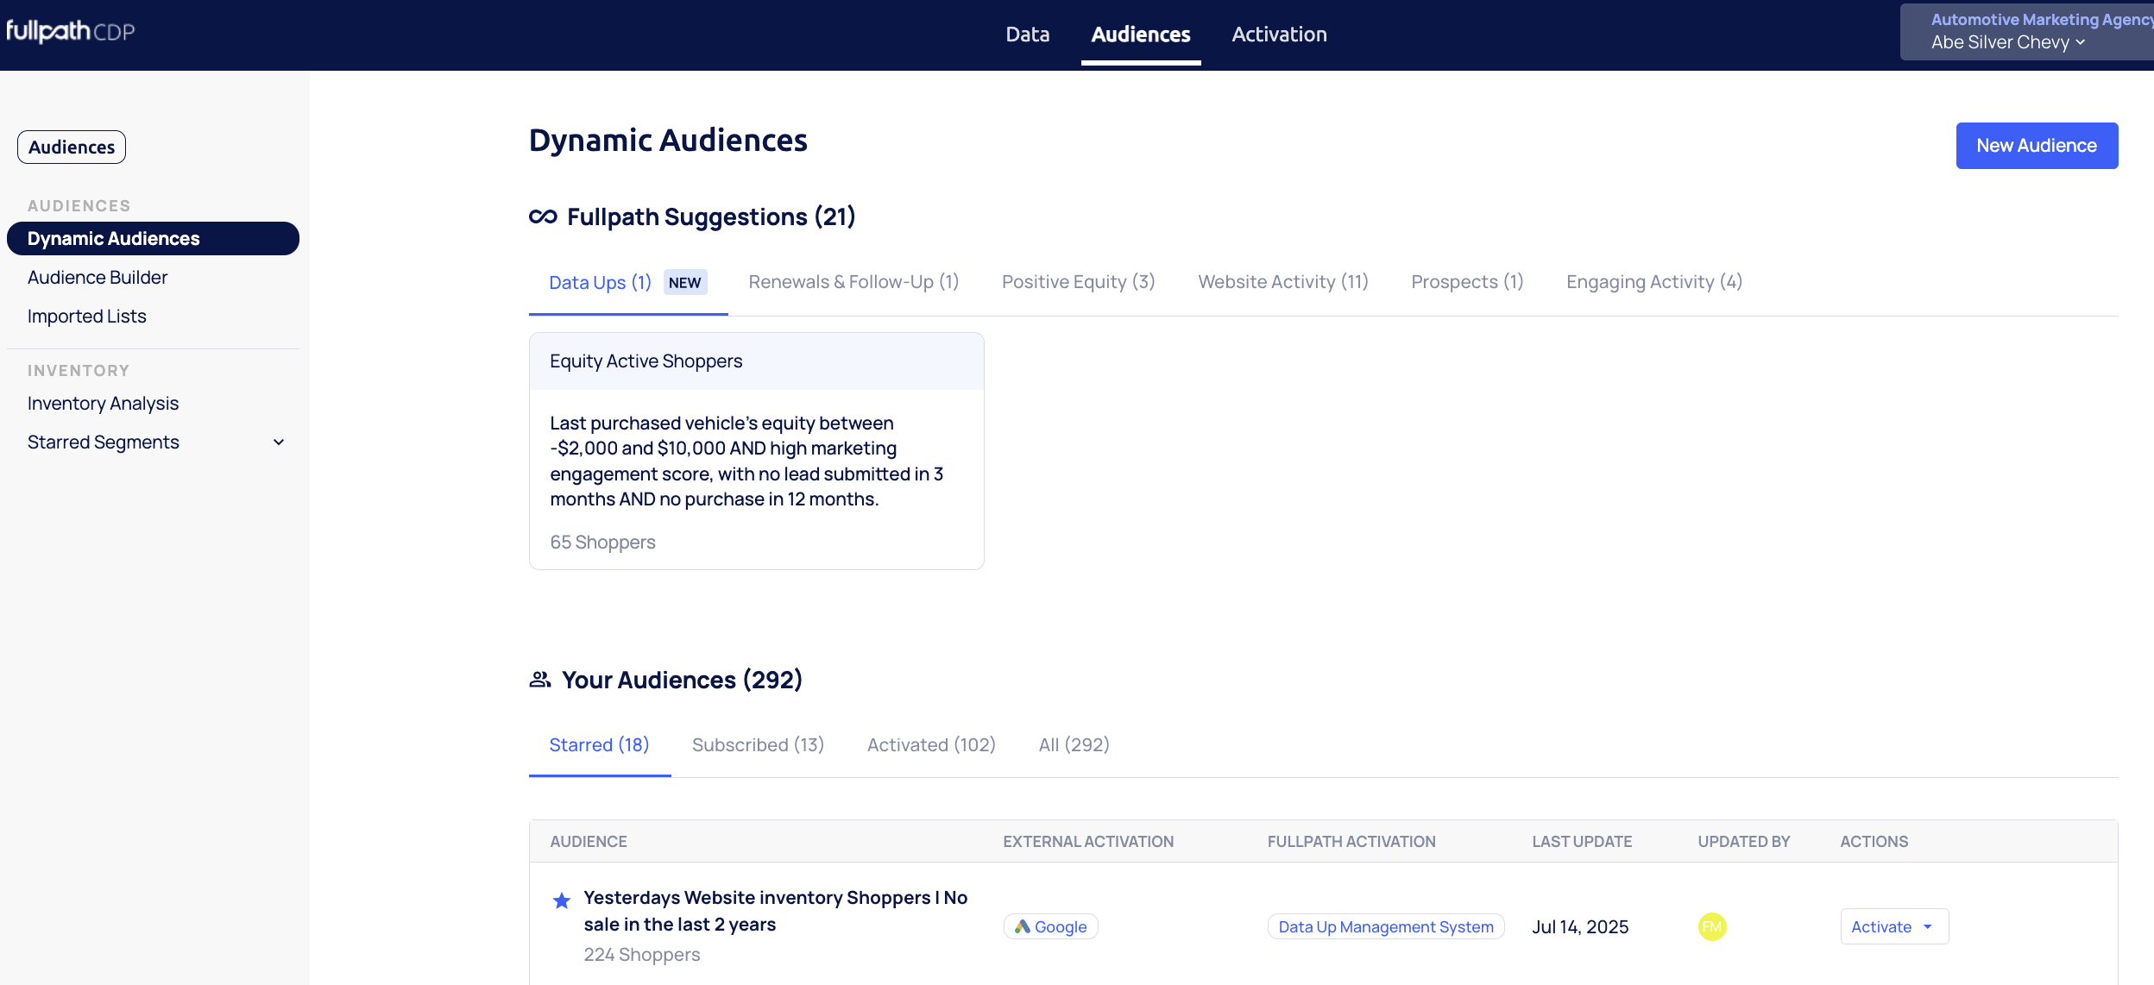Click the FM updated-by avatar
Viewport: 2154px width, 985px height.
coord(1711,926)
